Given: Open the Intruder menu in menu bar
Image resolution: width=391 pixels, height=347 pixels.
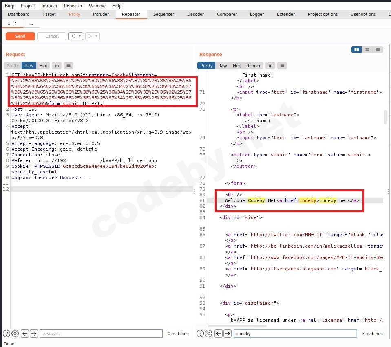Looking at the screenshot, I should [49, 6].
